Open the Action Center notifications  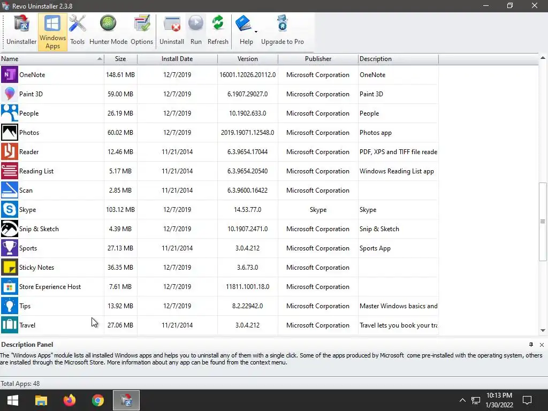pos(527,400)
